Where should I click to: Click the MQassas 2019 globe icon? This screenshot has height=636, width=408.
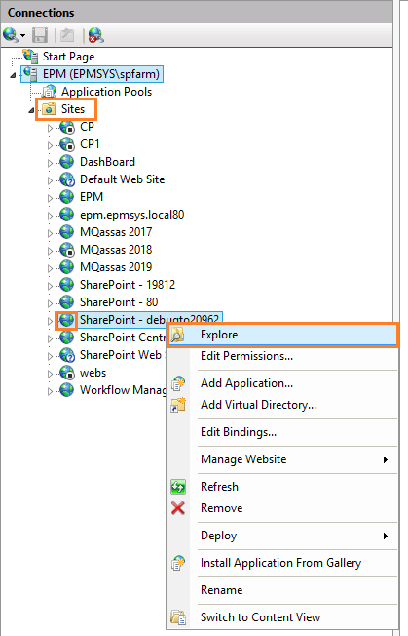(67, 267)
